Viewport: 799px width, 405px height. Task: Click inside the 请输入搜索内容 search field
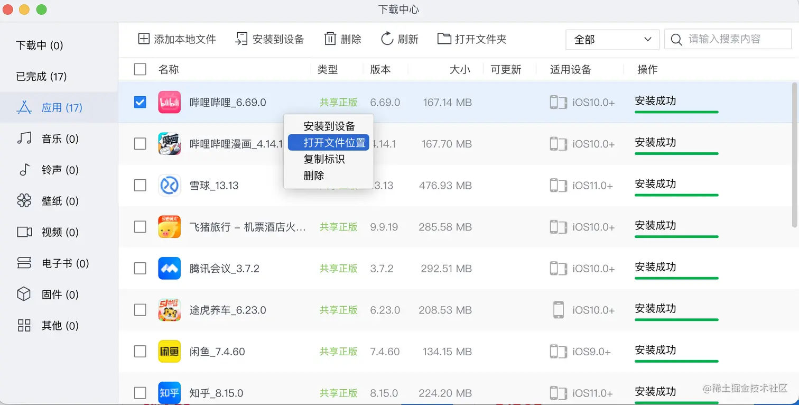[729, 39]
